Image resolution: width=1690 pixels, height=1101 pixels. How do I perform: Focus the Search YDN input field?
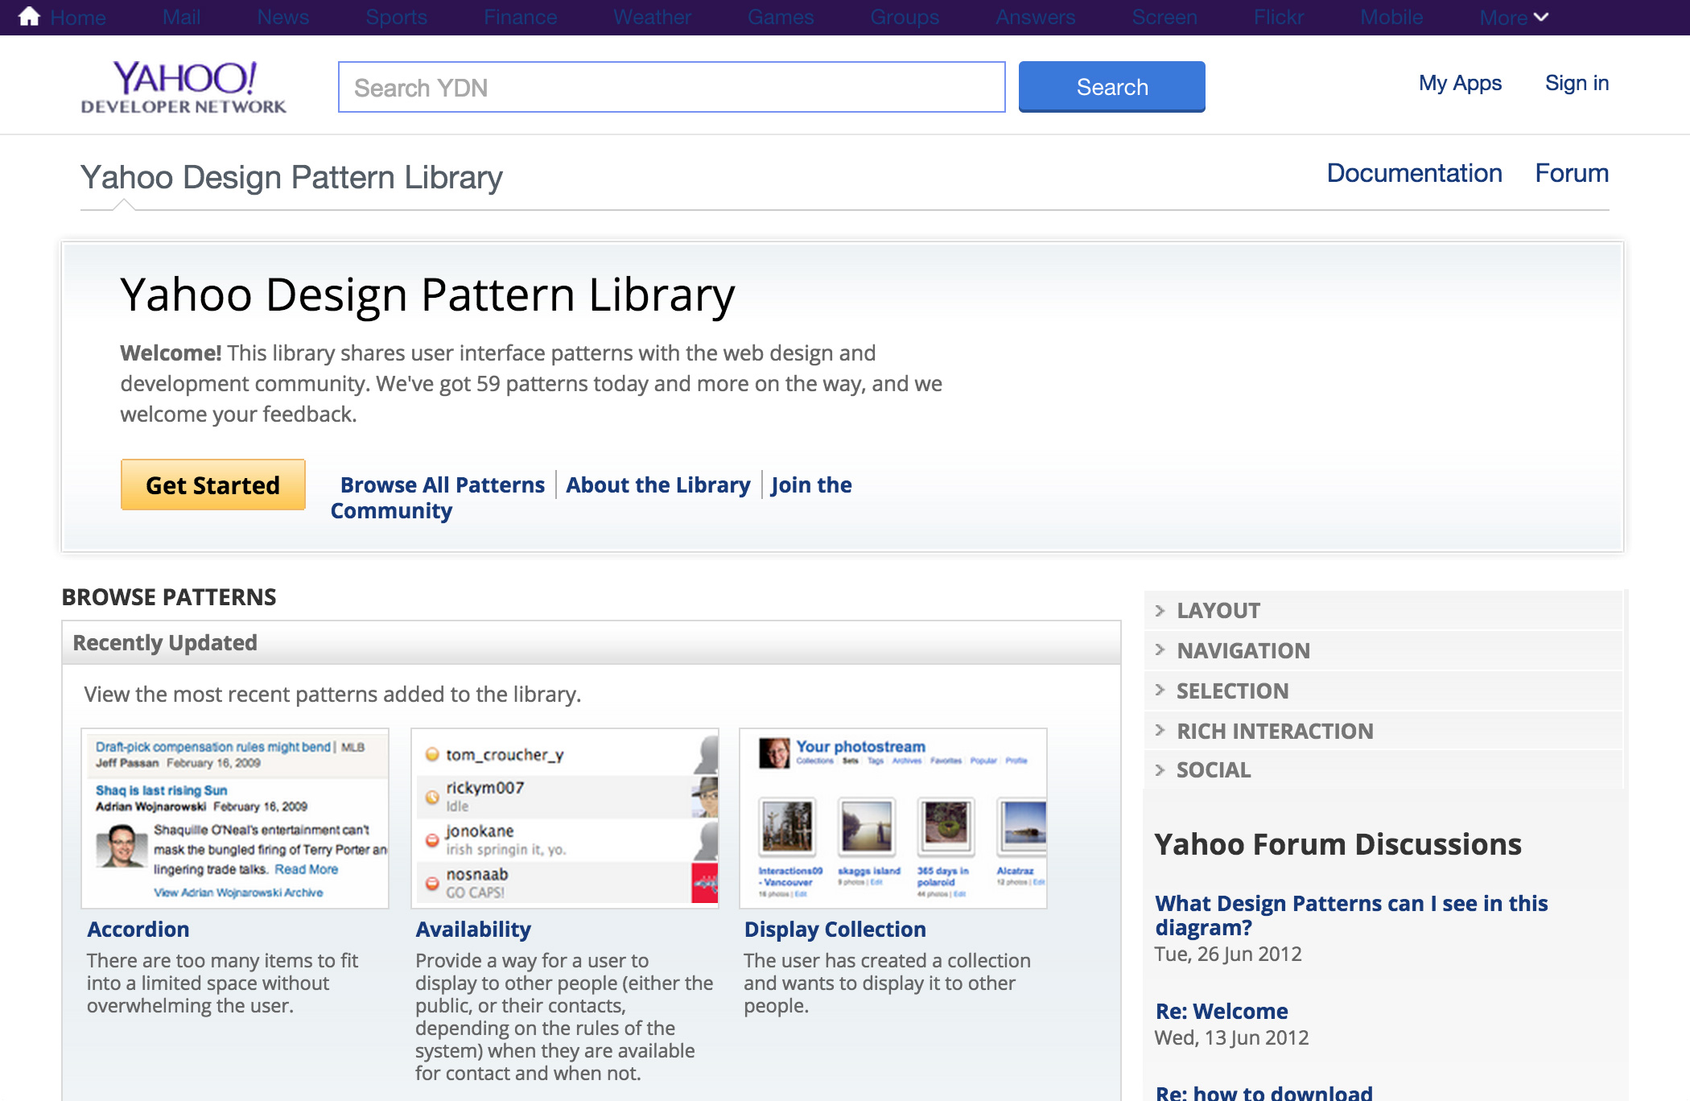click(x=671, y=88)
